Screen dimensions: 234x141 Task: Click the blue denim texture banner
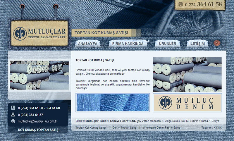(113, 103)
